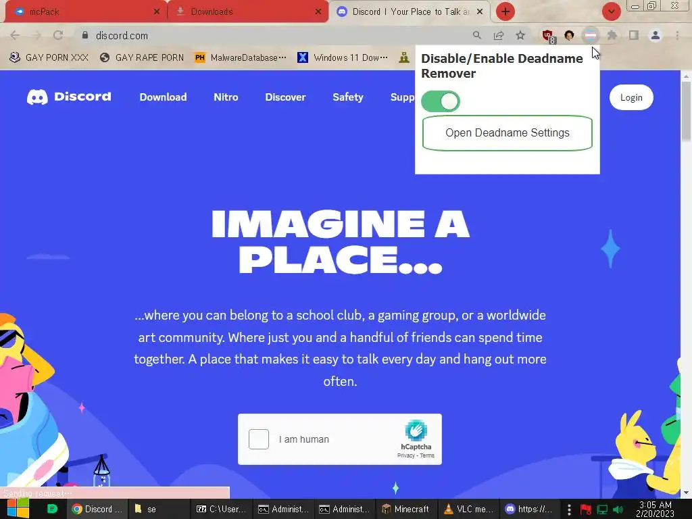Open the Nitro page in Discord's navigation
Screen dimensions: 692x519
coord(226,97)
